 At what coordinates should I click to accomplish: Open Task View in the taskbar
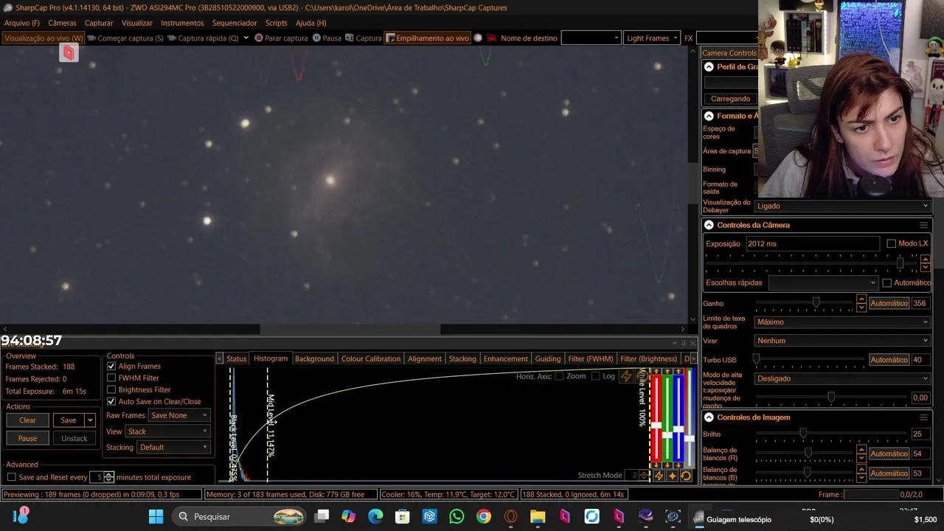coord(322,516)
